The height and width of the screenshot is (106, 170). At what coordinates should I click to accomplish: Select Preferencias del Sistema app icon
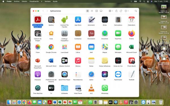[51, 74]
